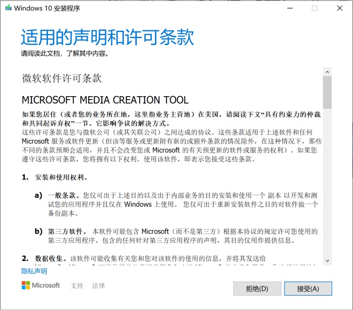Screen dimensions: 353x310
Task: Open the 支持 support link
Action: (77, 285)
